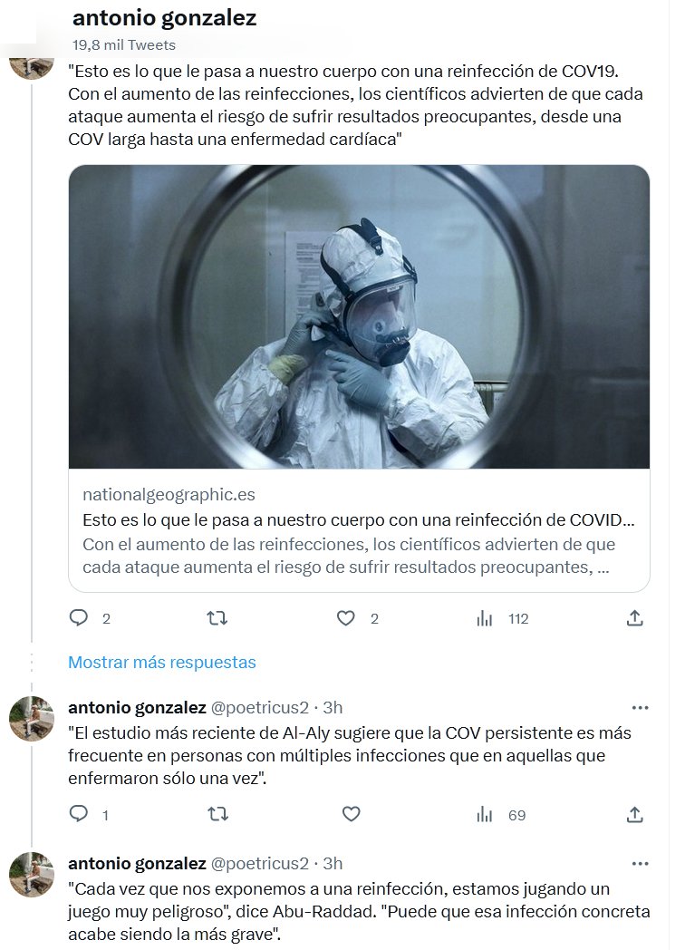Image resolution: width=685 pixels, height=950 pixels.
Task: Open @poetricus2 profile from Al-Aly tweet
Action: coord(260,708)
